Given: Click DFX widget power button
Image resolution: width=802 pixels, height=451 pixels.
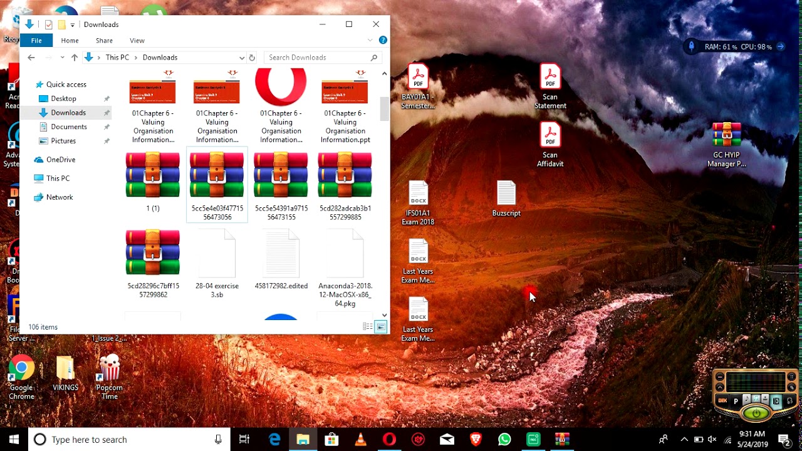Looking at the screenshot, I should point(756,413).
